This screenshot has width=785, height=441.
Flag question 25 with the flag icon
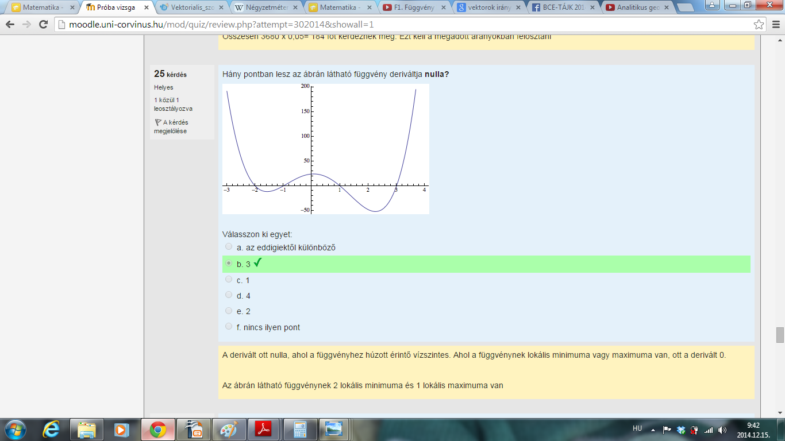tap(157, 122)
